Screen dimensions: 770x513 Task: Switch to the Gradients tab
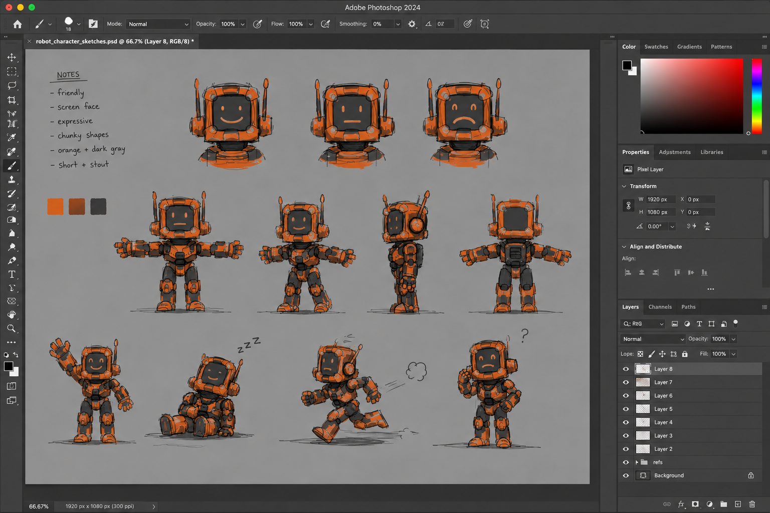pyautogui.click(x=689, y=47)
